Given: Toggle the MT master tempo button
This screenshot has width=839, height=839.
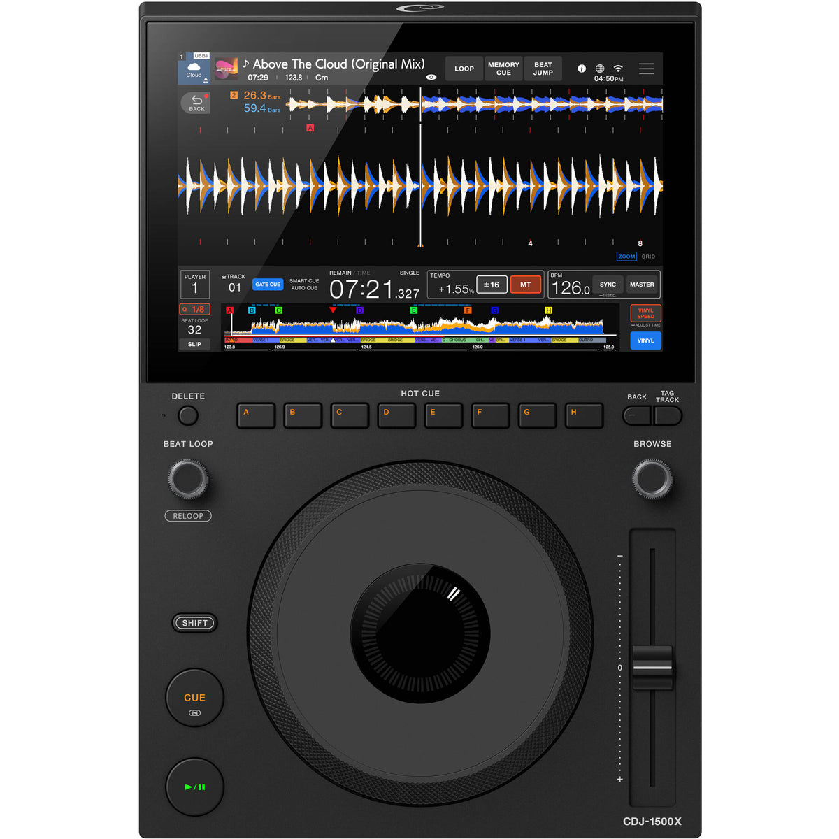Looking at the screenshot, I should point(526,285).
